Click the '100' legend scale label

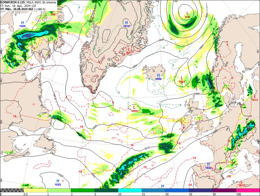coord(239,194)
